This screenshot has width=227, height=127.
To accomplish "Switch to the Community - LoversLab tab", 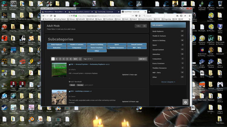I will click(107, 12).
